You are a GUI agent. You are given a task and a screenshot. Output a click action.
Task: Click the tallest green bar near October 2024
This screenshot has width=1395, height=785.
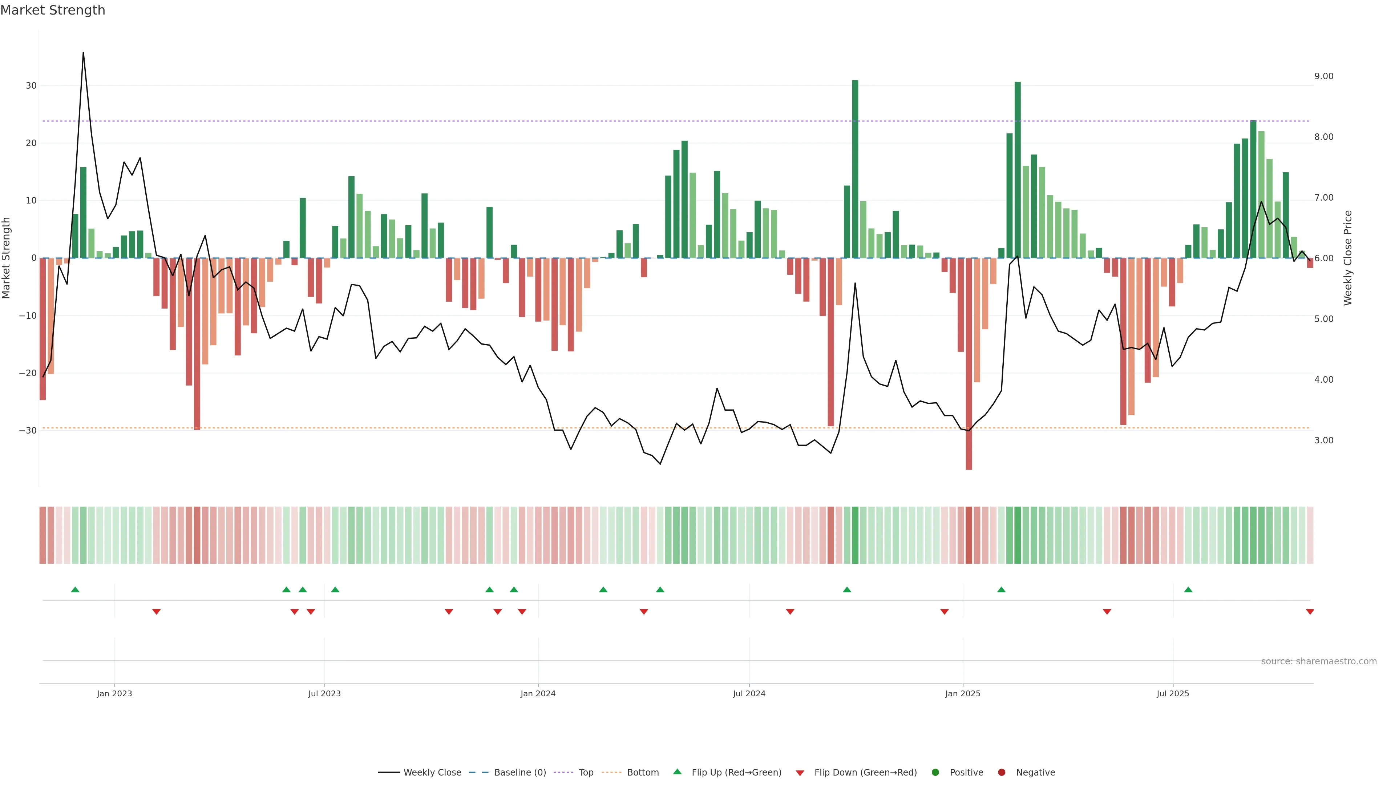[x=855, y=169]
